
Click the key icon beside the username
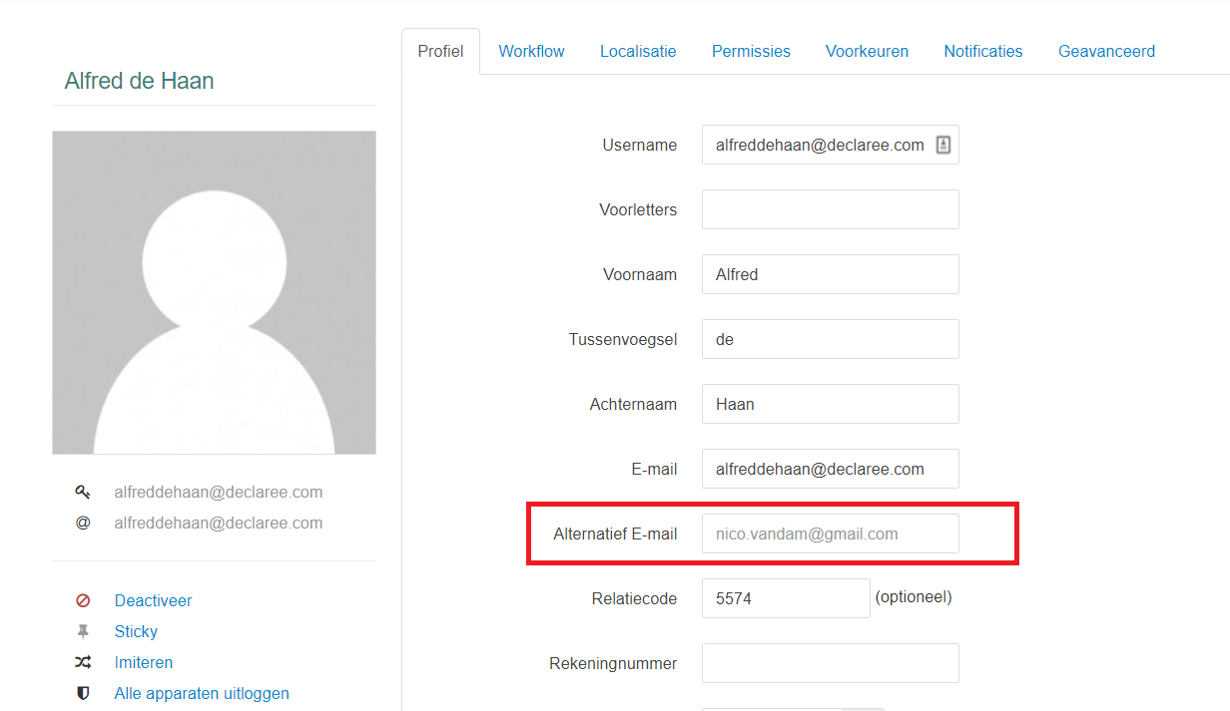click(83, 493)
